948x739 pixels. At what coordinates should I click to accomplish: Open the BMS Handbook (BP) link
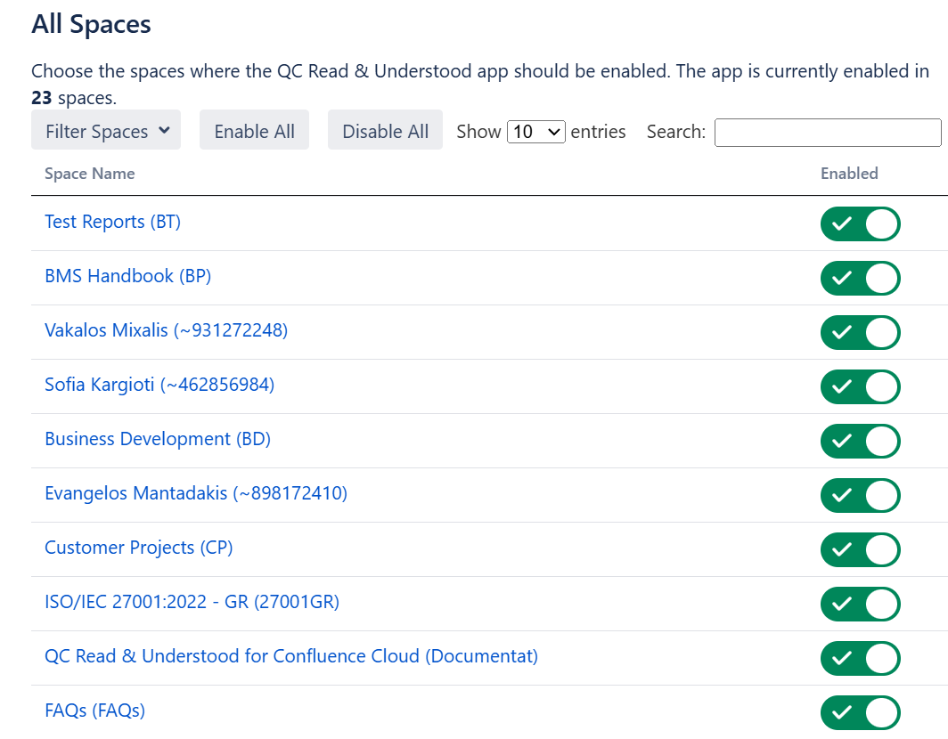(x=127, y=276)
